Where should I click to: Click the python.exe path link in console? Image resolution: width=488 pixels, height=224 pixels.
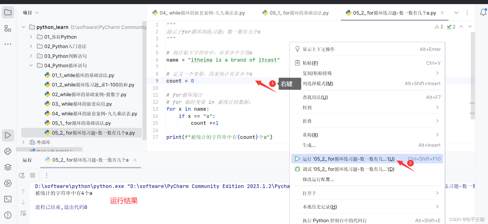pyautogui.click(x=80, y=186)
